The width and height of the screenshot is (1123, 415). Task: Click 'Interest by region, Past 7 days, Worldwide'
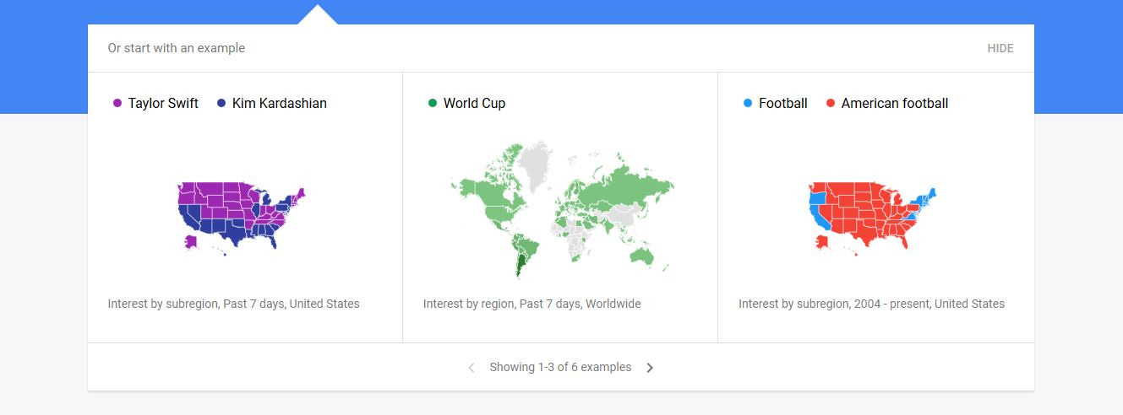[x=532, y=304]
